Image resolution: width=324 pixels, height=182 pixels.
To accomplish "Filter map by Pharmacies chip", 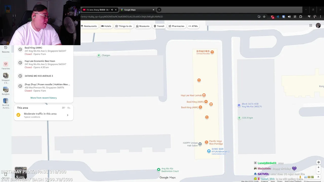I will click(176, 26).
